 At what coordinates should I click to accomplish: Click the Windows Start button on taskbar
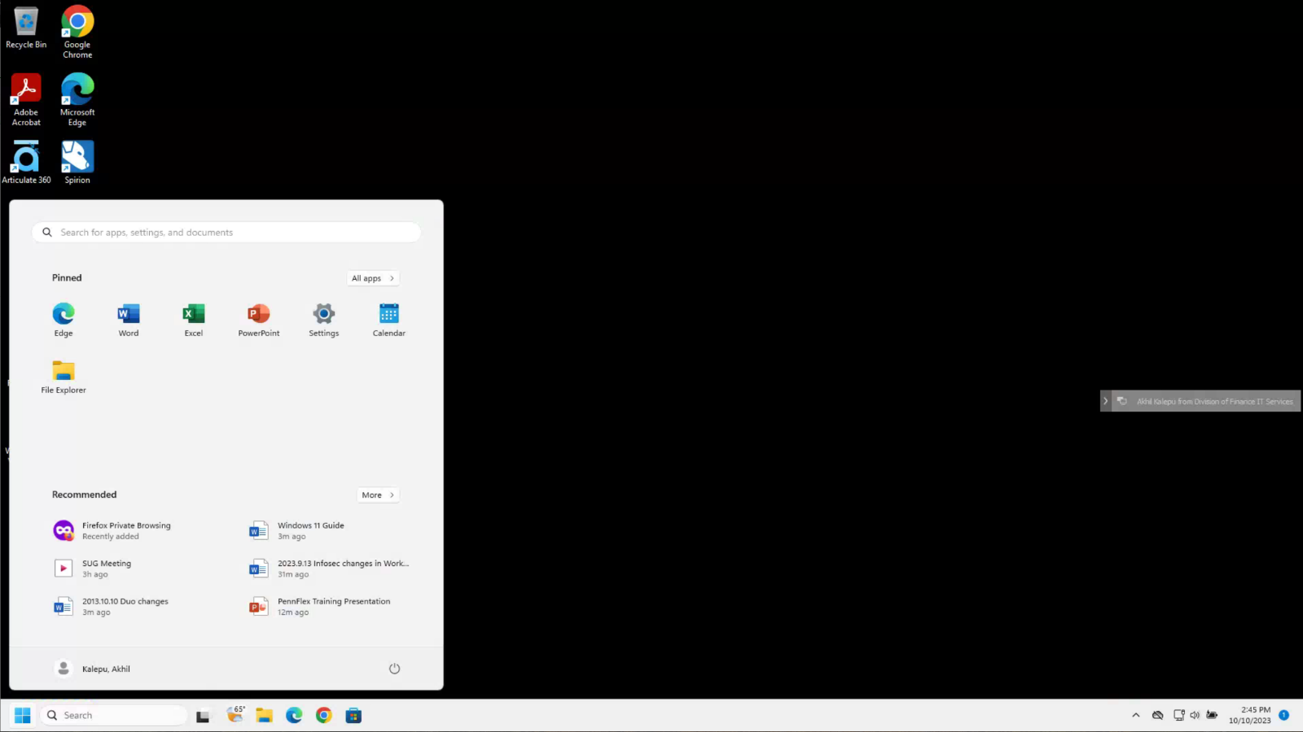23,716
